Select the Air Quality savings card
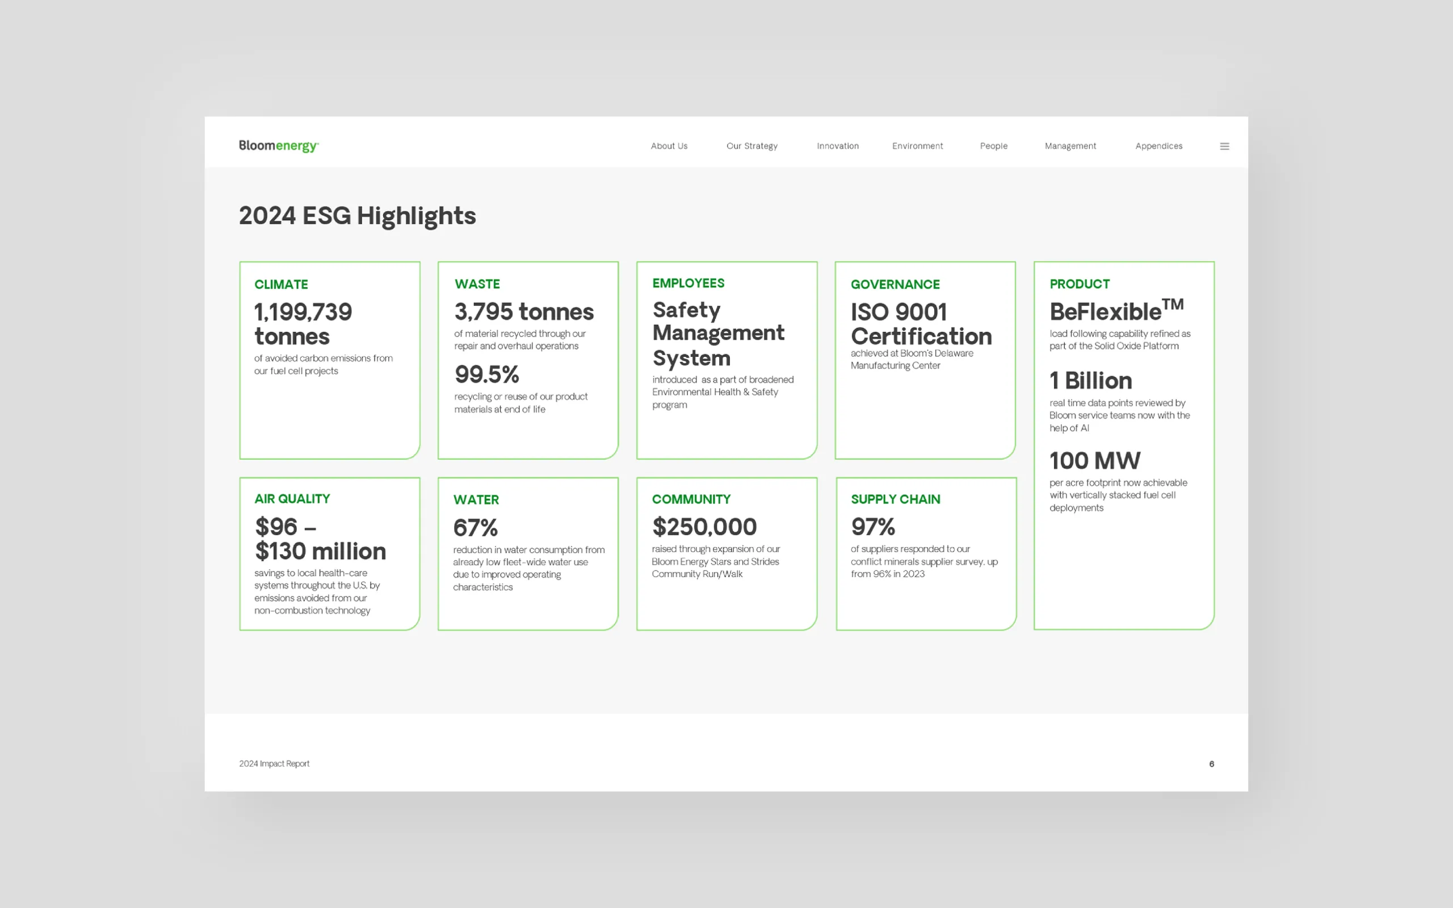This screenshot has height=908, width=1453. [x=330, y=554]
